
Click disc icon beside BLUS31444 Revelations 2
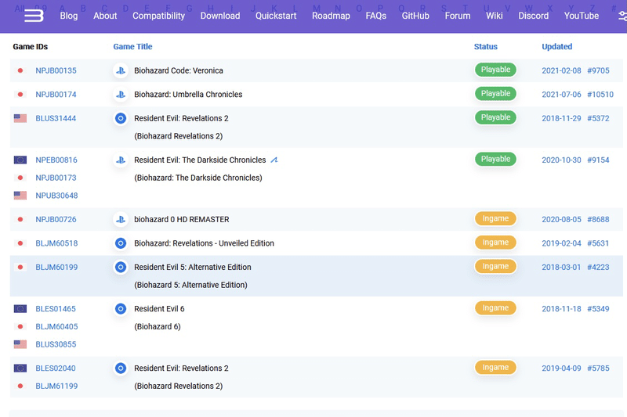pos(121,118)
